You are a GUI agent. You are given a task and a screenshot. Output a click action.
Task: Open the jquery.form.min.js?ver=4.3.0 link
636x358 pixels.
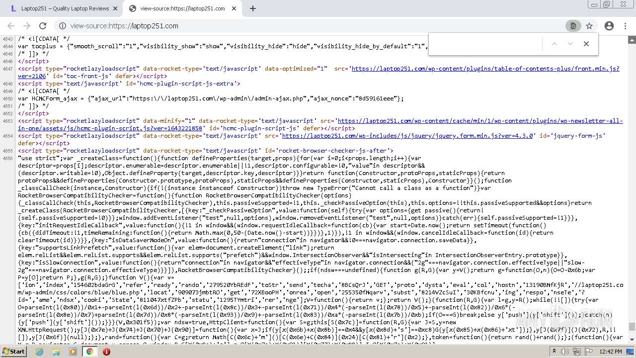point(407,136)
